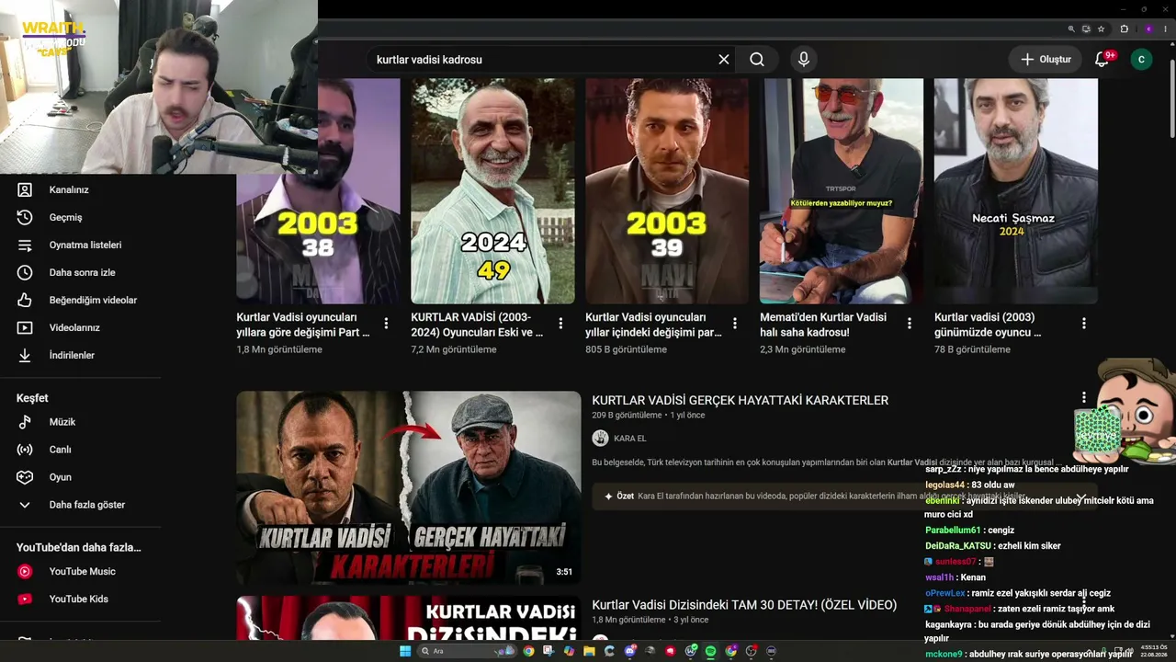Click the Özet summary row
Image resolution: width=1176 pixels, height=662 pixels.
coord(844,496)
